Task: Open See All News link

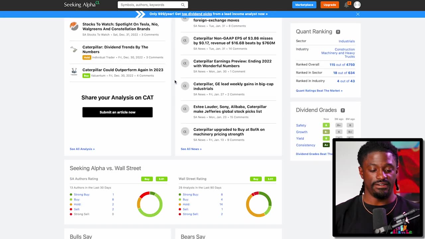Action: pos(191,149)
